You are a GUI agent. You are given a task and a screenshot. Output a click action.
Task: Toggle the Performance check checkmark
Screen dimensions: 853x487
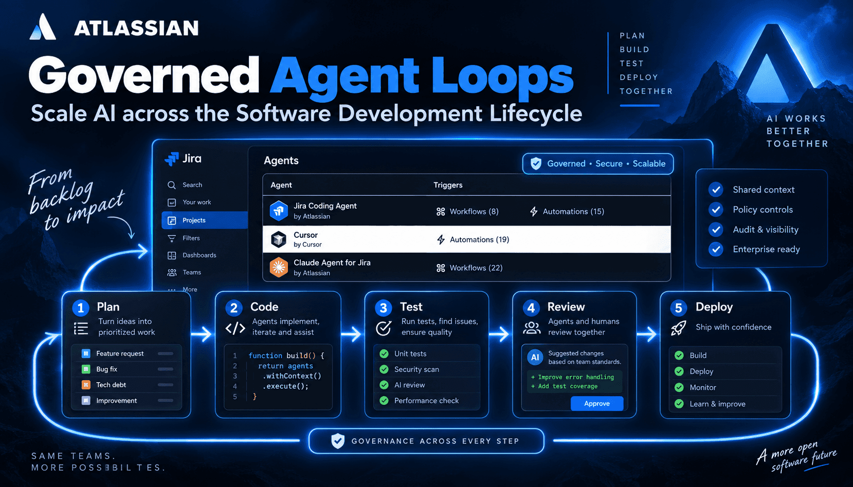tap(384, 401)
